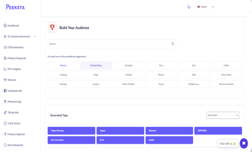Click the Winners trophy icon in sidebar

5,80
